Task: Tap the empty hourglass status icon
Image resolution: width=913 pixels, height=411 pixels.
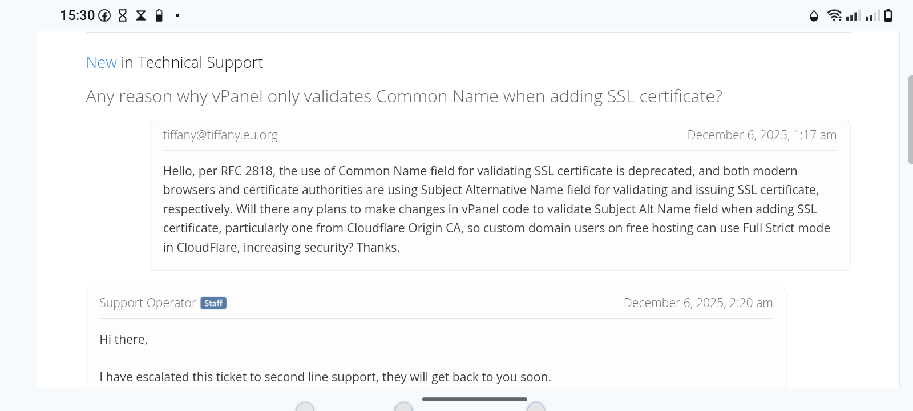Action: (123, 15)
